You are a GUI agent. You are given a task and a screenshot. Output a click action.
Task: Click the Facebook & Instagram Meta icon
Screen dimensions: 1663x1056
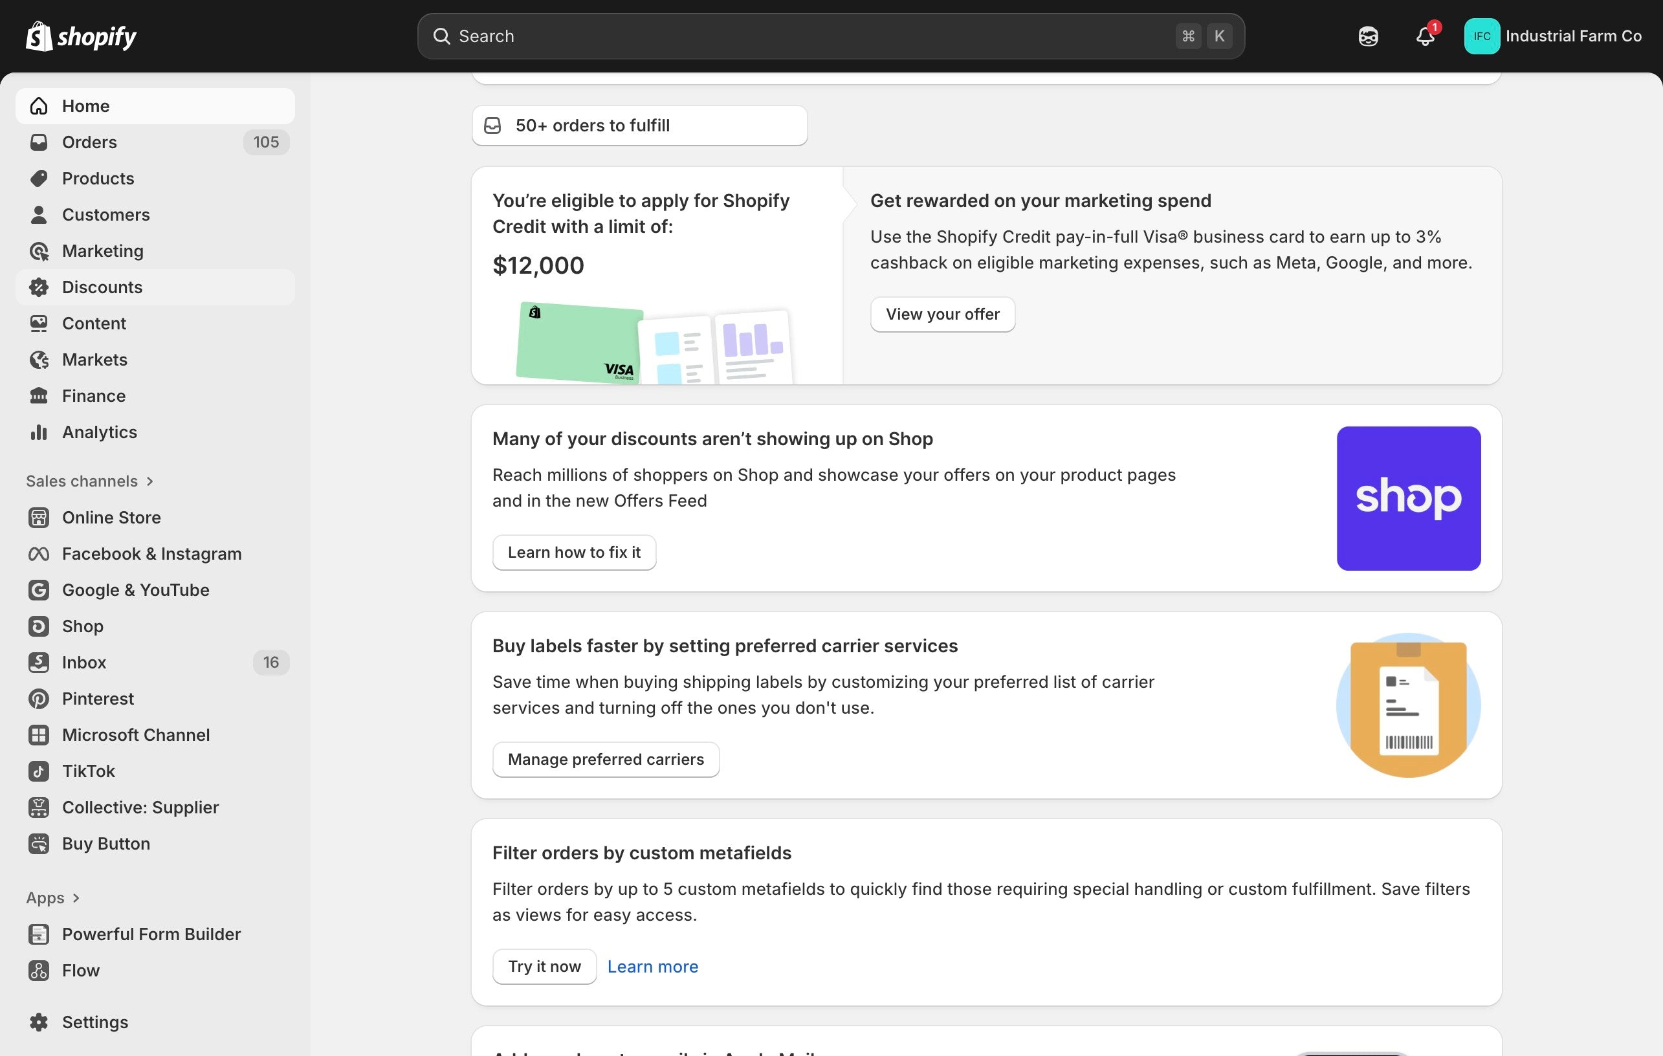(39, 553)
